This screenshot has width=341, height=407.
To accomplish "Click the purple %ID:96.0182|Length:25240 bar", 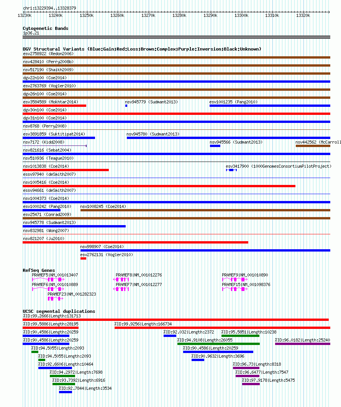I will tap(303, 344).
